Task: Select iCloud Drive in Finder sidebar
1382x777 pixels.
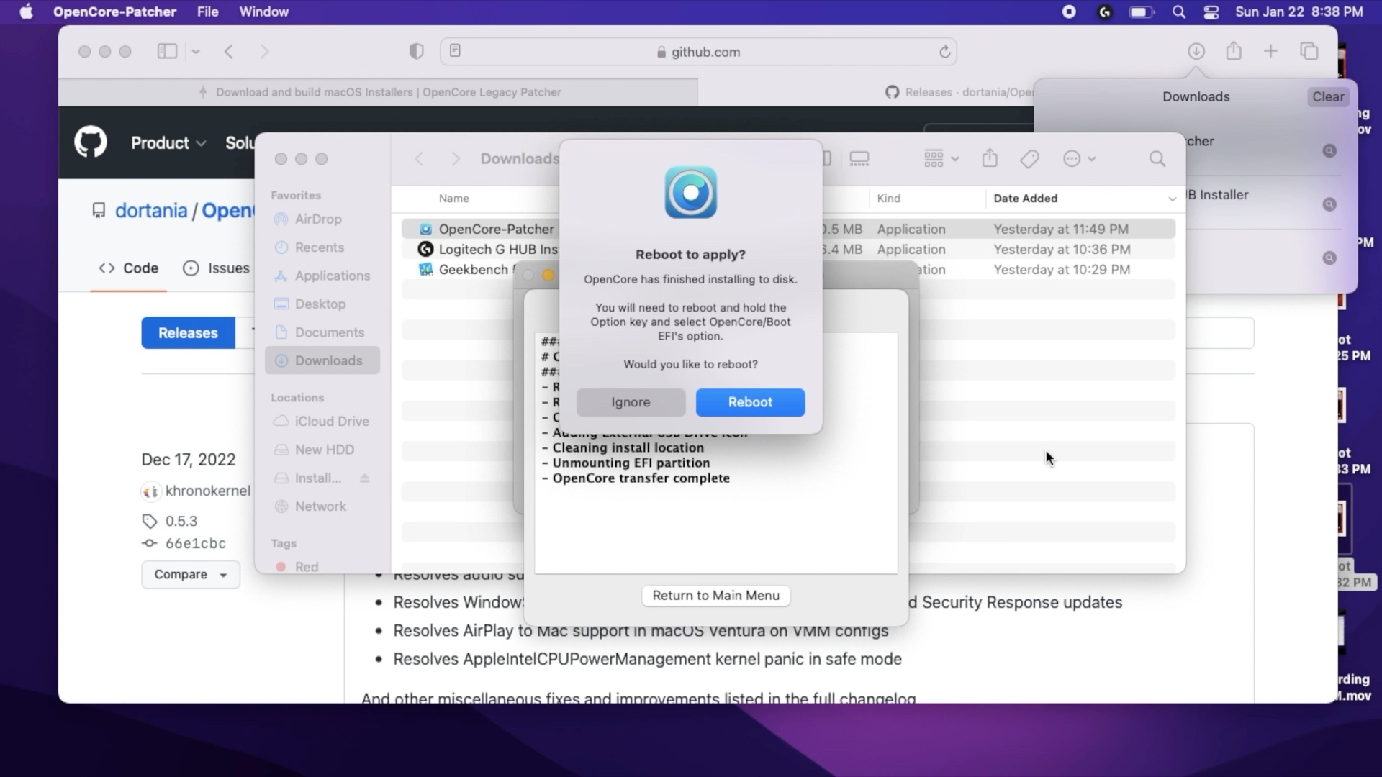Action: pos(322,422)
